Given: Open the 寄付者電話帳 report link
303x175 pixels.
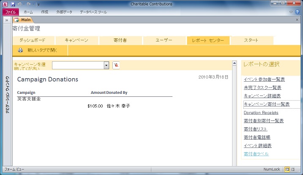Looking at the screenshot, I should click(x=257, y=137).
